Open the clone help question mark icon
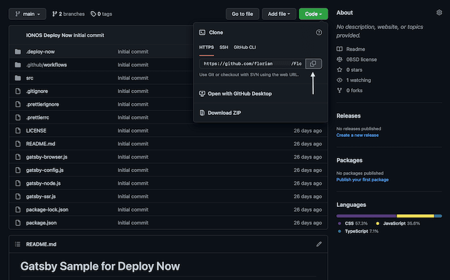This screenshot has width=450, height=280. pos(319,32)
